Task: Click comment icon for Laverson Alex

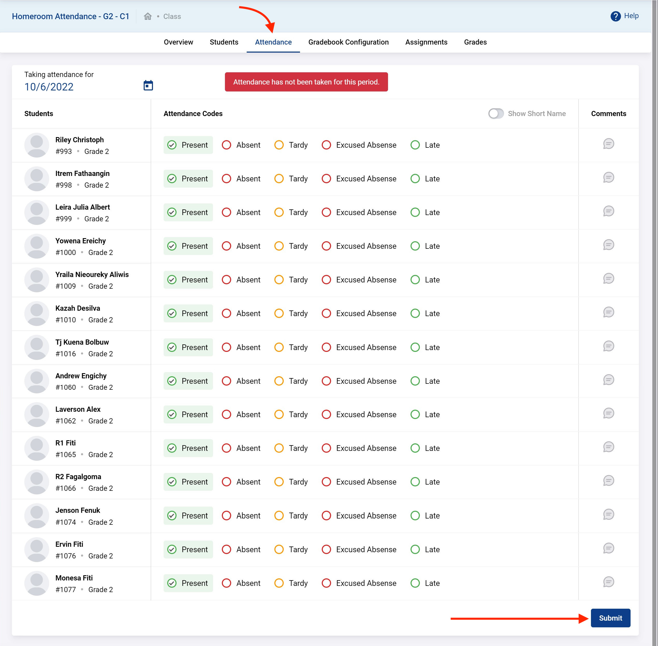Action: (x=608, y=413)
